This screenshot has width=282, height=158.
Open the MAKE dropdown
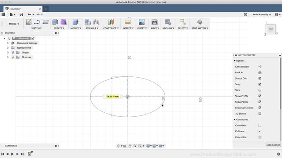[x=155, y=28]
